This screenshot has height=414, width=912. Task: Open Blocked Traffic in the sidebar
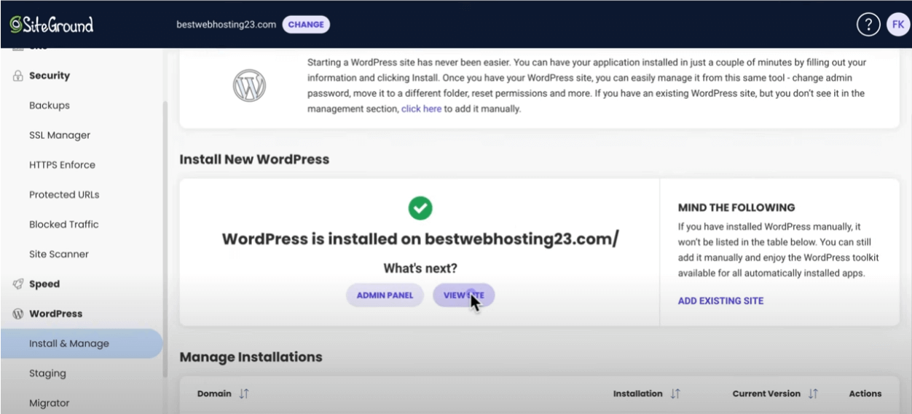(64, 225)
